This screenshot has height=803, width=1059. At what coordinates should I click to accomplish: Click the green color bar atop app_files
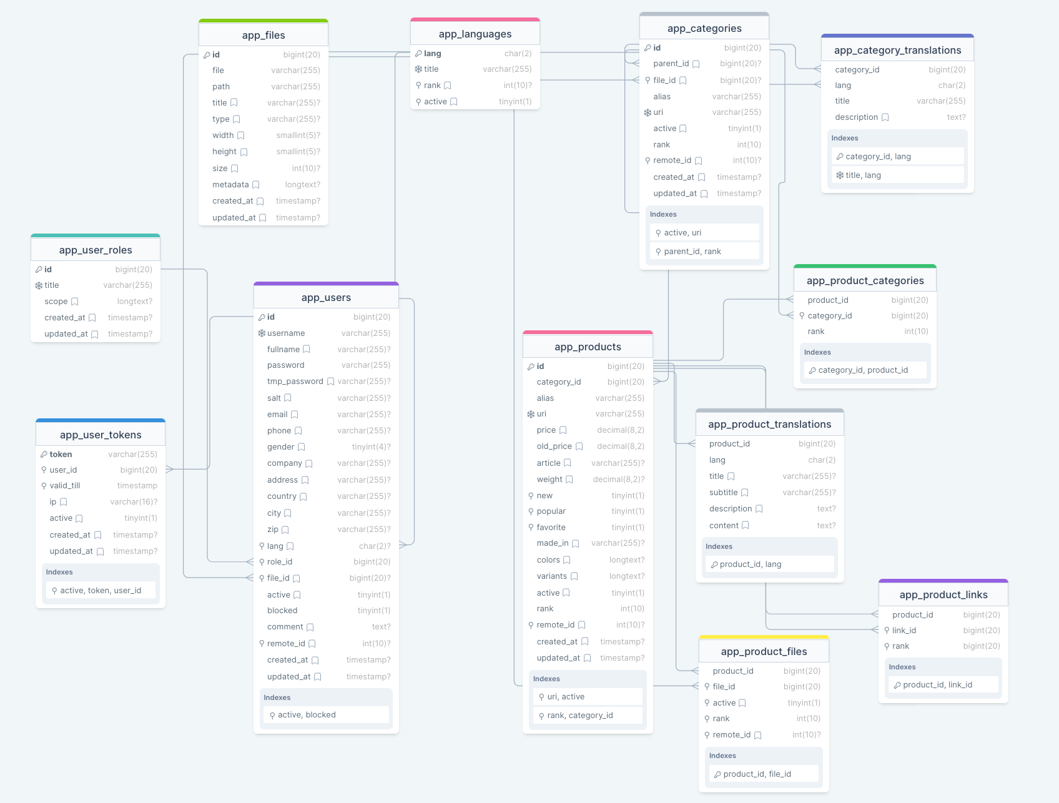(263, 21)
